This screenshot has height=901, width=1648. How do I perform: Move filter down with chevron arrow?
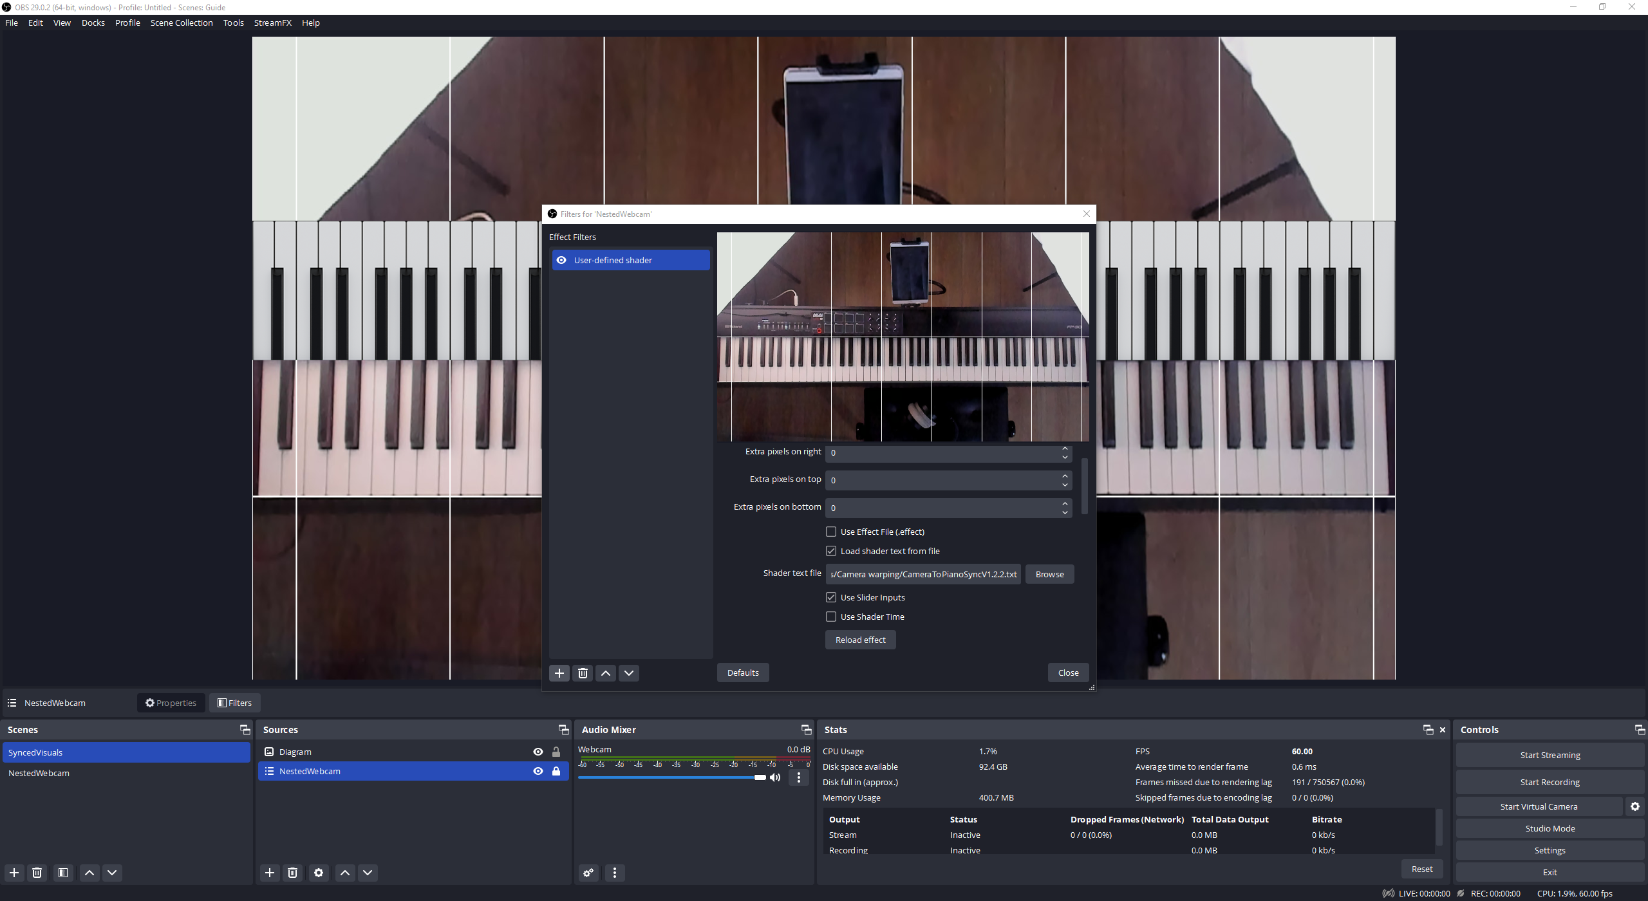click(x=629, y=673)
